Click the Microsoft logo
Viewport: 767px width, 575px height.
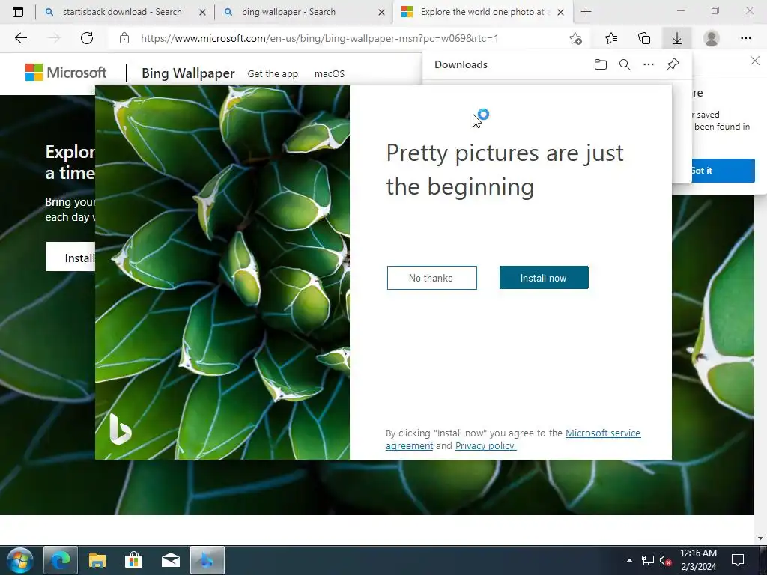click(66, 73)
